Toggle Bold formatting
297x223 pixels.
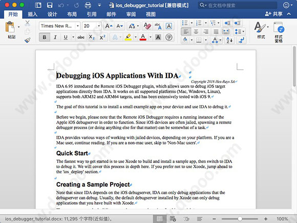click(45, 37)
